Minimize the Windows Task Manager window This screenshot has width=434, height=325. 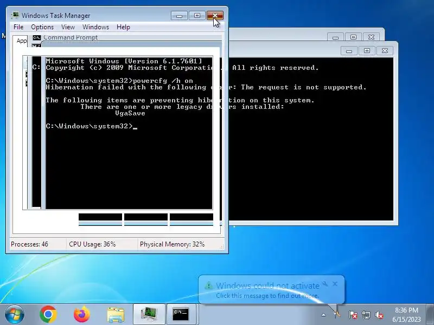pos(179,16)
